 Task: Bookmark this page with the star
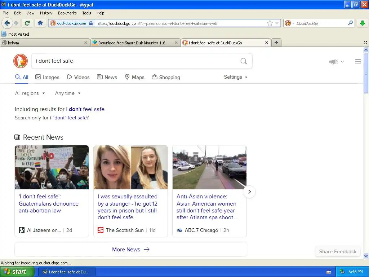pyautogui.click(x=270, y=23)
